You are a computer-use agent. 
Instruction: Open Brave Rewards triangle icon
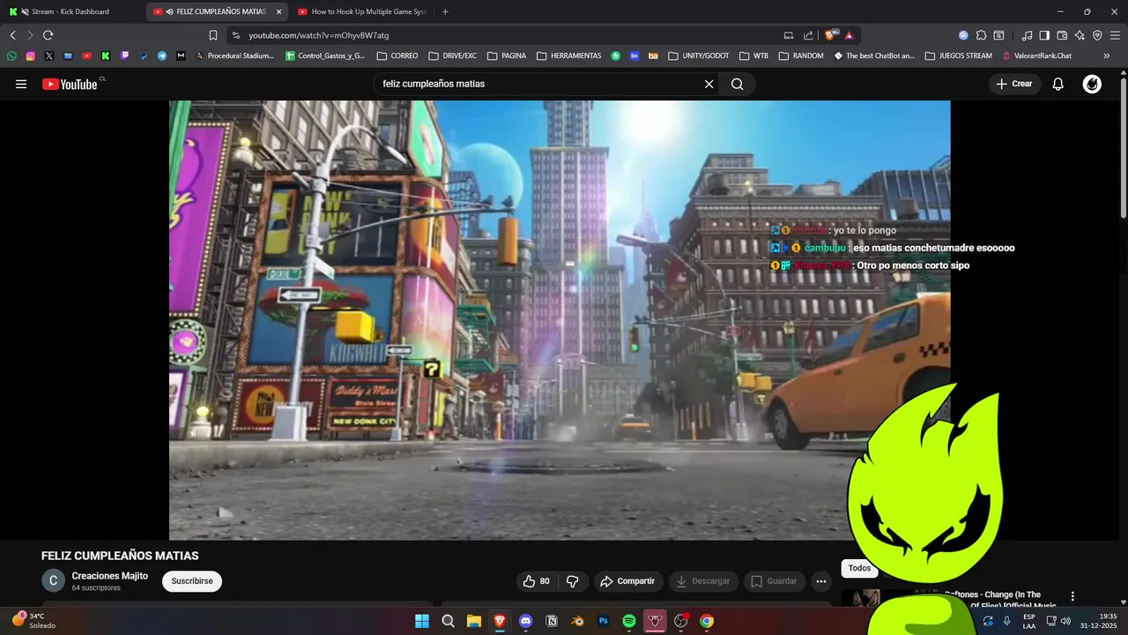(849, 35)
